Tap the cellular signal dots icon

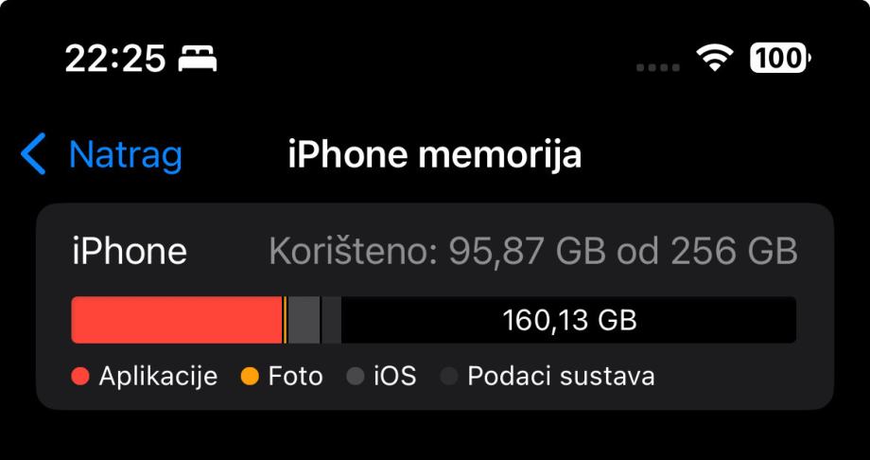tap(658, 68)
